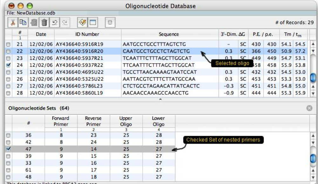The height and width of the screenshot is (184, 318).
Task: Click the set number 61 cell
Action: 28,170
